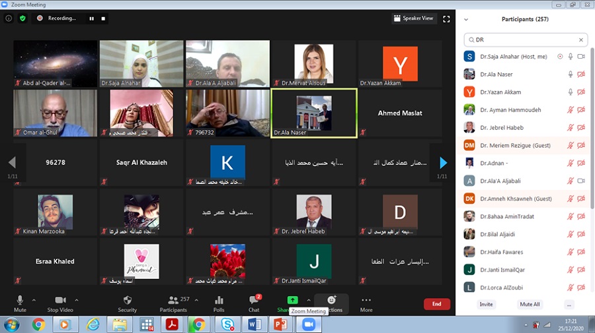The image size is (595, 333).
Task: Select Dr.Yazan Akkam tile
Action: (x=400, y=63)
